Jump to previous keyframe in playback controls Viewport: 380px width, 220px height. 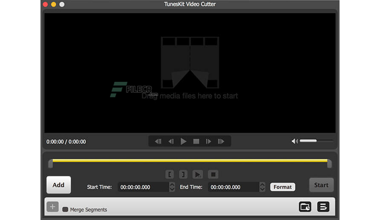[158, 141]
